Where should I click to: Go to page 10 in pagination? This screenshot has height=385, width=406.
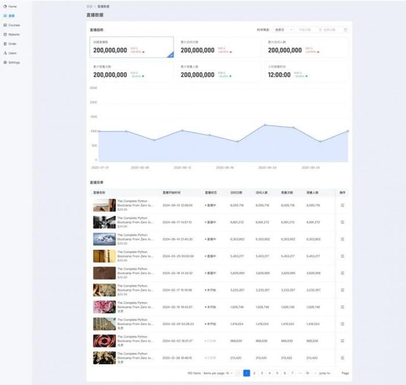pyautogui.click(x=307, y=373)
